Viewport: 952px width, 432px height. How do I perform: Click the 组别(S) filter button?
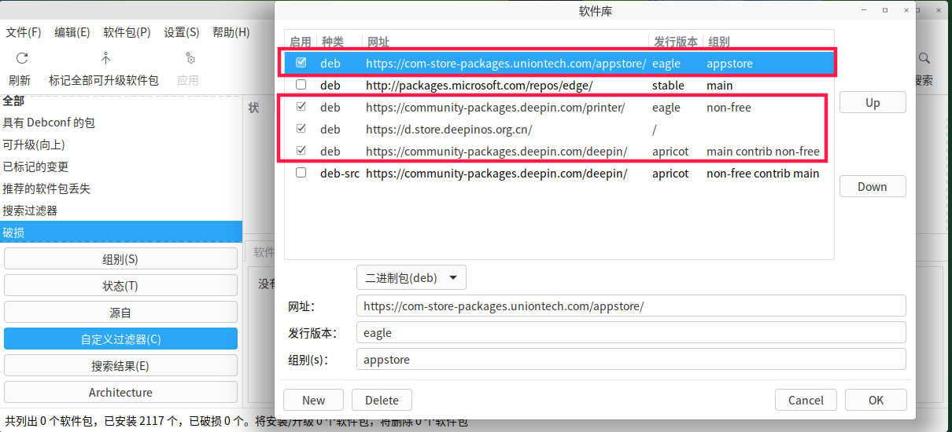pos(120,259)
